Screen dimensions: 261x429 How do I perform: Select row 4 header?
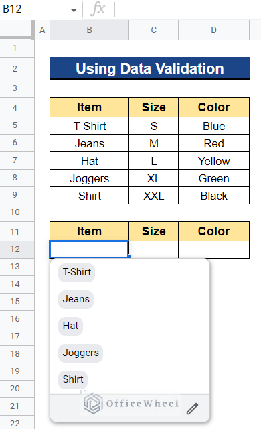[x=15, y=107]
